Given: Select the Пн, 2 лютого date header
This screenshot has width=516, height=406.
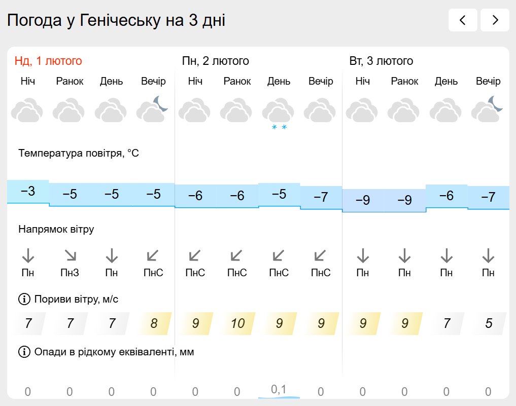Looking at the screenshot, I should click(x=216, y=61).
